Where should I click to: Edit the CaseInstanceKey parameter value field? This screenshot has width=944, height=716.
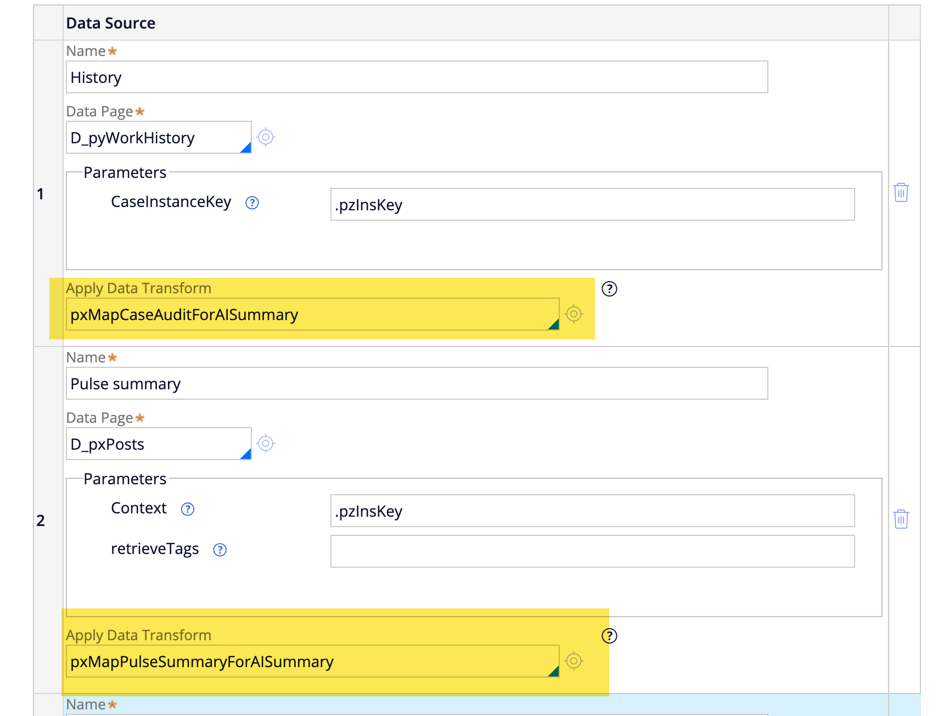click(592, 205)
